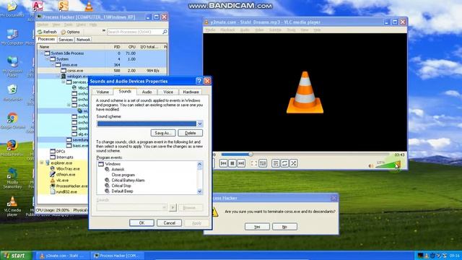Select ctfmon.exe process row
The height and width of the screenshot is (260, 462).
point(63,174)
